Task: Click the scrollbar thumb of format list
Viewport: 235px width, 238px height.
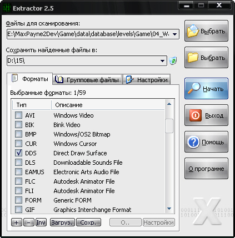Action: coord(169,126)
